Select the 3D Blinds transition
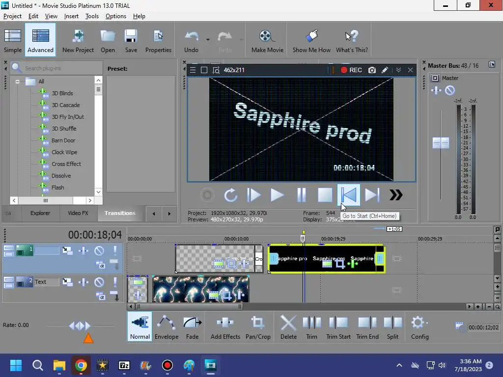This screenshot has height=377, width=503. point(62,93)
